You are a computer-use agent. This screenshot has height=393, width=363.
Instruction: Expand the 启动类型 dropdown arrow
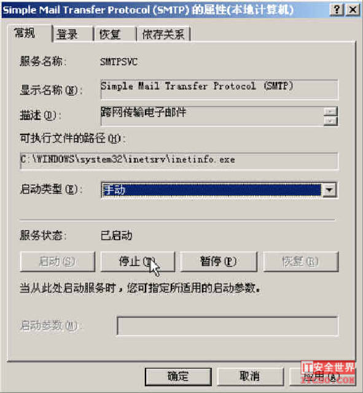click(329, 190)
